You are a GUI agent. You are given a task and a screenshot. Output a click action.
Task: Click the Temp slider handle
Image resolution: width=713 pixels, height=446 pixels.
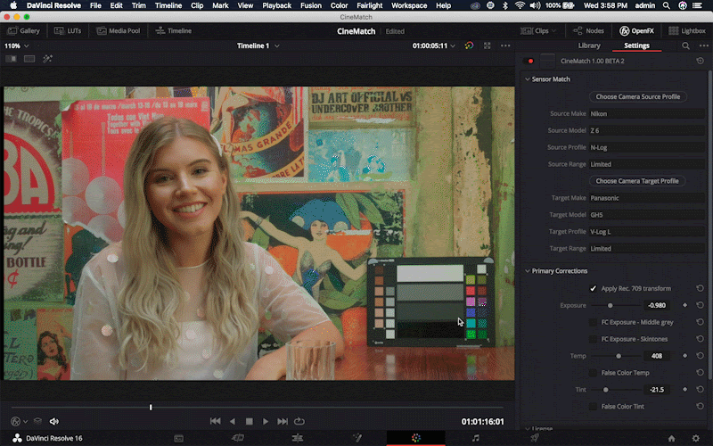coord(619,356)
